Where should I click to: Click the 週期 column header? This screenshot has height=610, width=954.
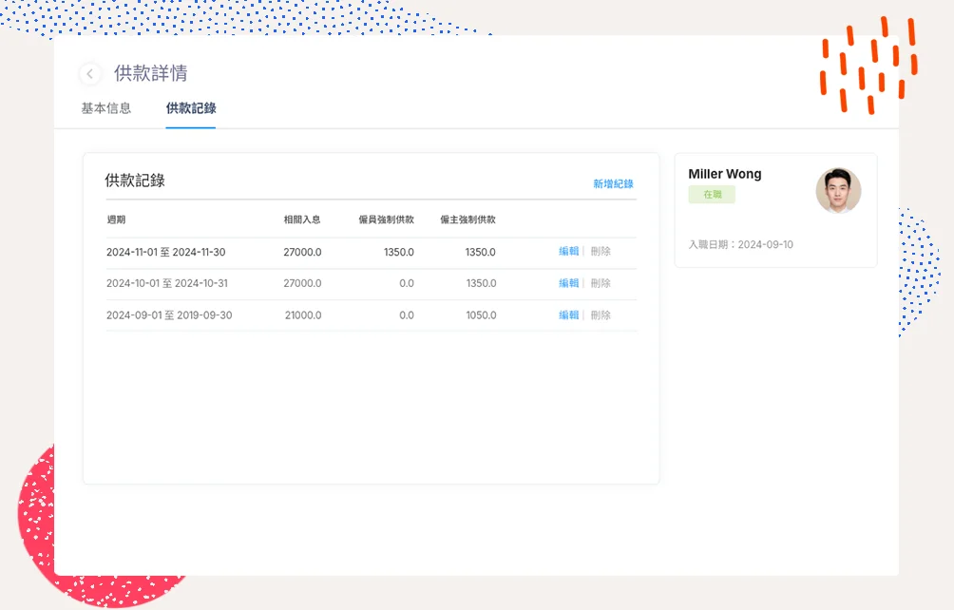[x=116, y=219]
